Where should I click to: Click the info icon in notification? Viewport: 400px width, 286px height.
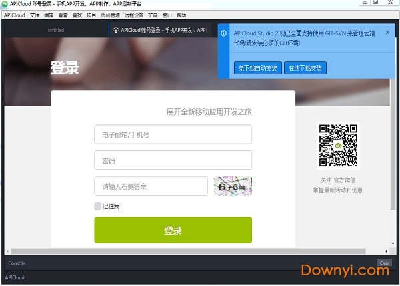(224, 33)
